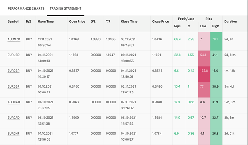Image resolution: width=248 pixels, height=145 pixels.
Task: Click the 26.3 high pips cell
Action: pos(216,137)
